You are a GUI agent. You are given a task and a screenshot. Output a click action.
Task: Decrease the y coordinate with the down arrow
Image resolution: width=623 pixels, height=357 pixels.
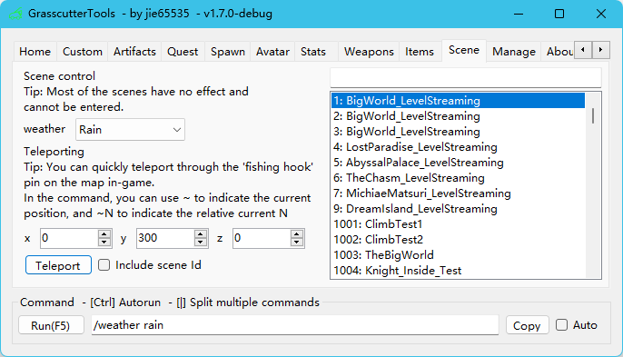200,243
